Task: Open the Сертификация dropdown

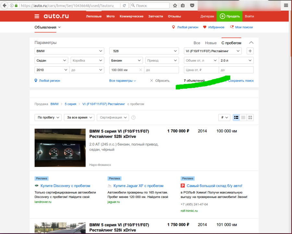Action: [x=113, y=118]
